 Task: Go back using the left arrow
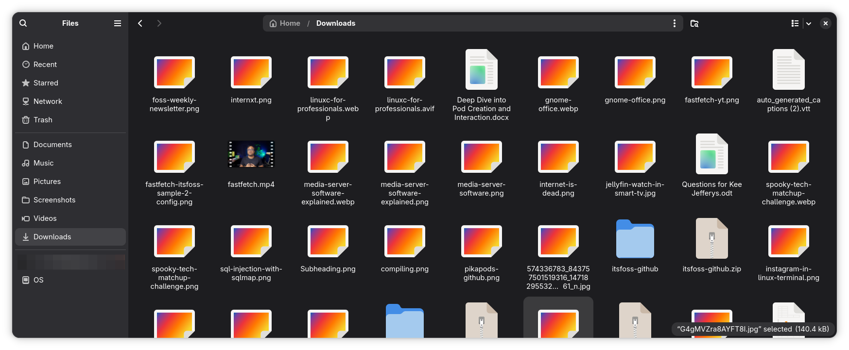[140, 23]
